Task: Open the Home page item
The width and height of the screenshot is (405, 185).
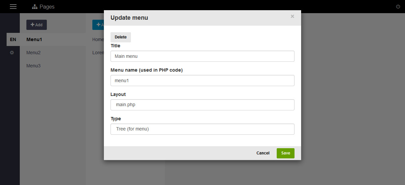Action: (x=98, y=39)
